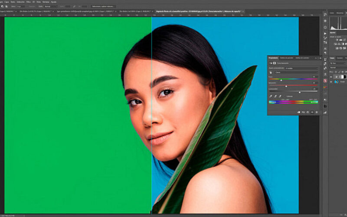Click the Tono slider handle
Screen dimensions: 347x217
click(x=281, y=80)
